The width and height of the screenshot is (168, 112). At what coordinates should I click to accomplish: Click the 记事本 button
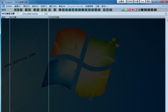tap(121, 2)
